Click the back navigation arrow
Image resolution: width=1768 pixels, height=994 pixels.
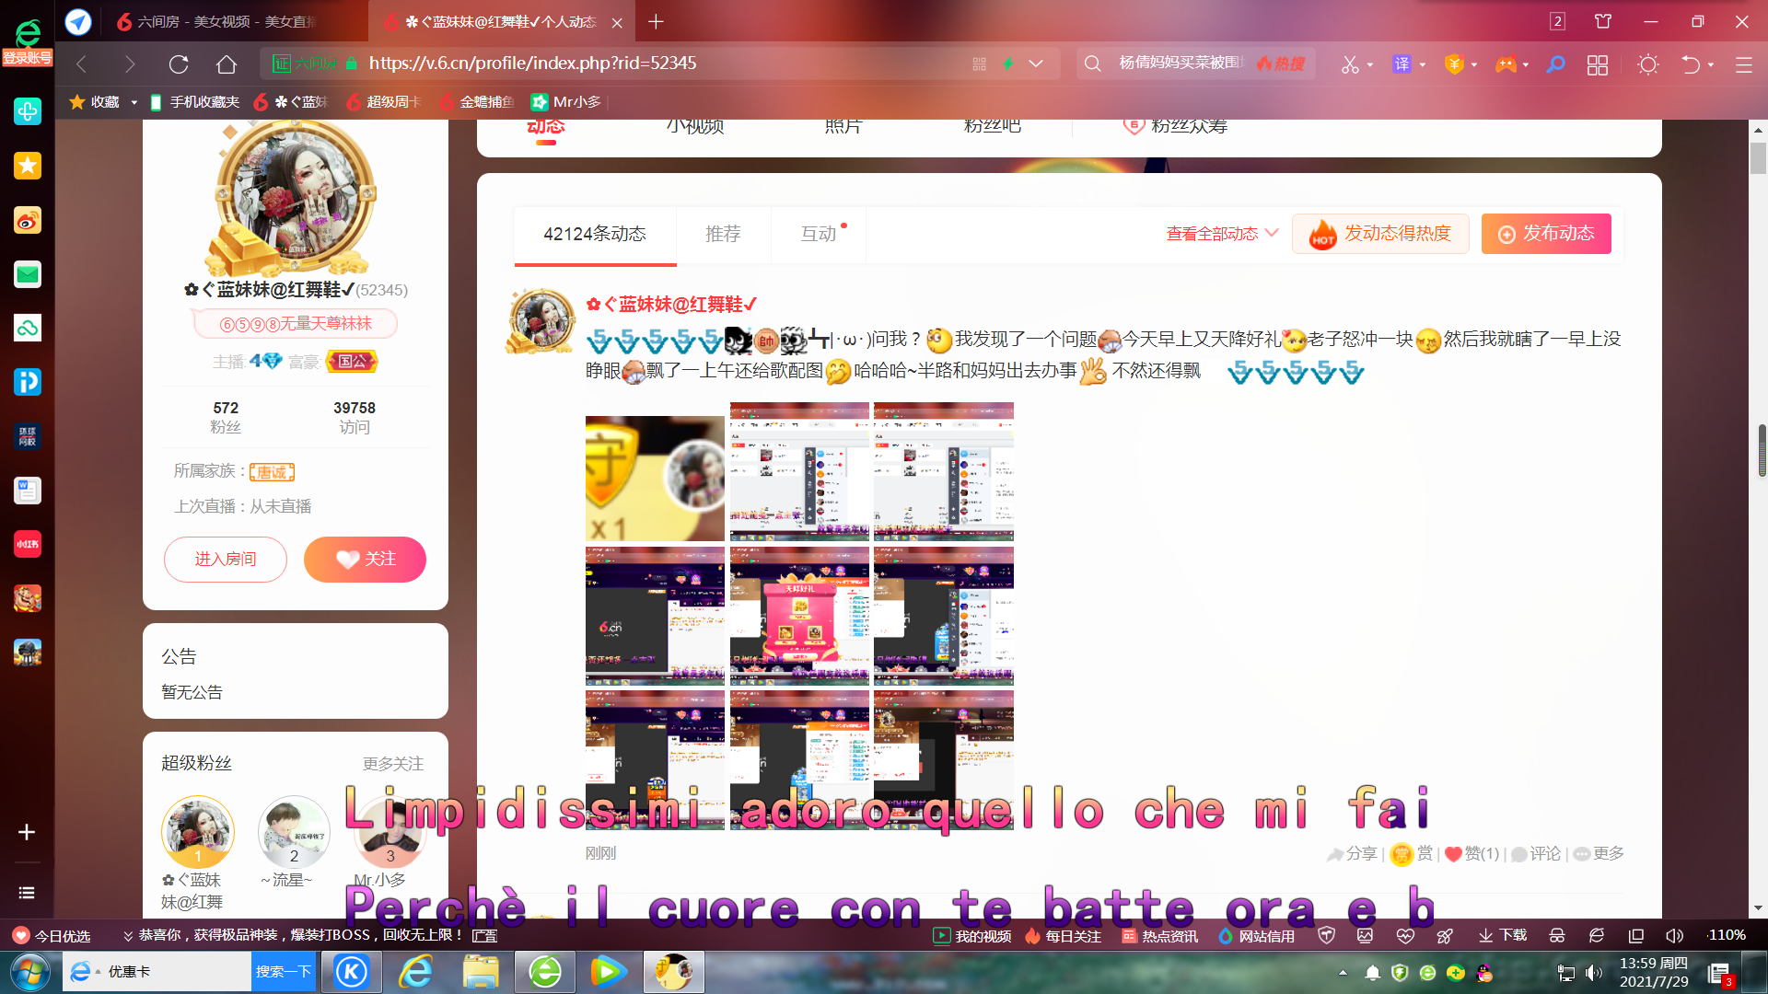pos(82,64)
